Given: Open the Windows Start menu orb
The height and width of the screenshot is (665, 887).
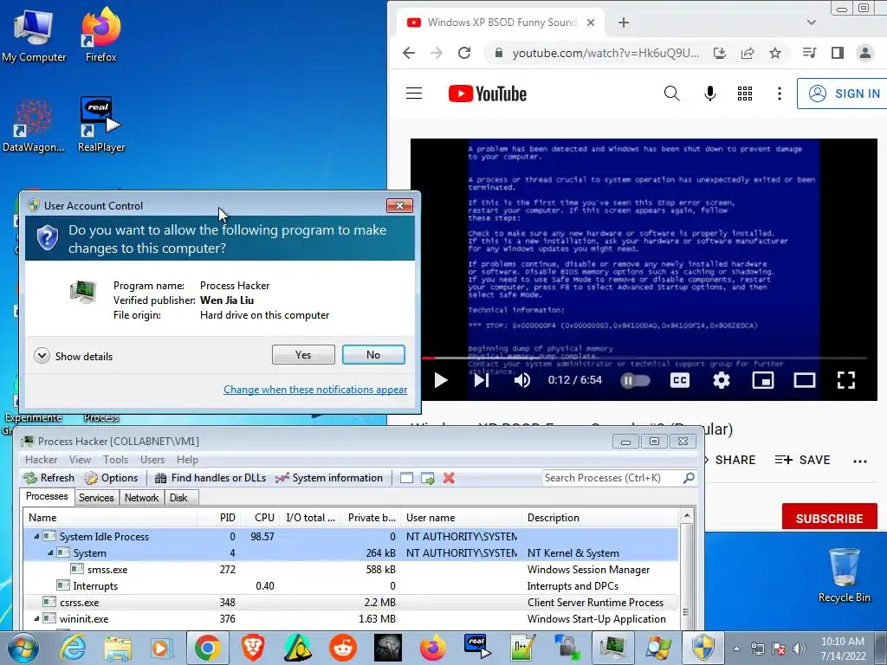Looking at the screenshot, I should coord(23,648).
